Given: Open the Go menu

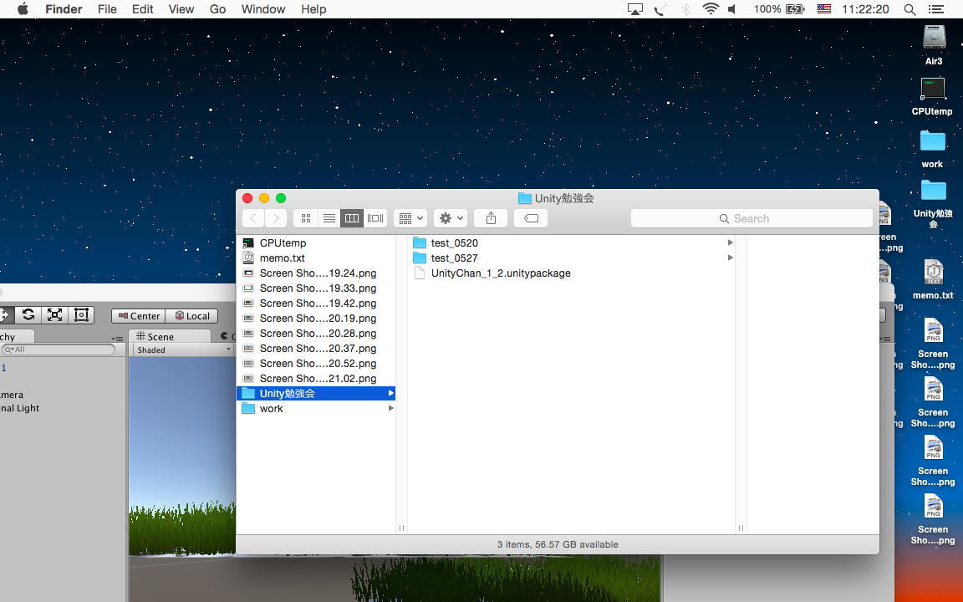Looking at the screenshot, I should click(x=217, y=9).
